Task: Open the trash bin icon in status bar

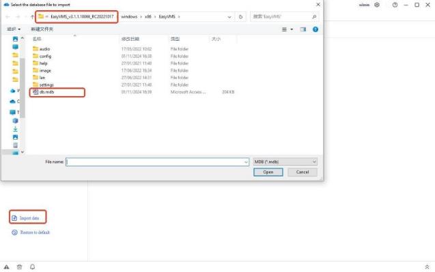Action: [19, 267]
